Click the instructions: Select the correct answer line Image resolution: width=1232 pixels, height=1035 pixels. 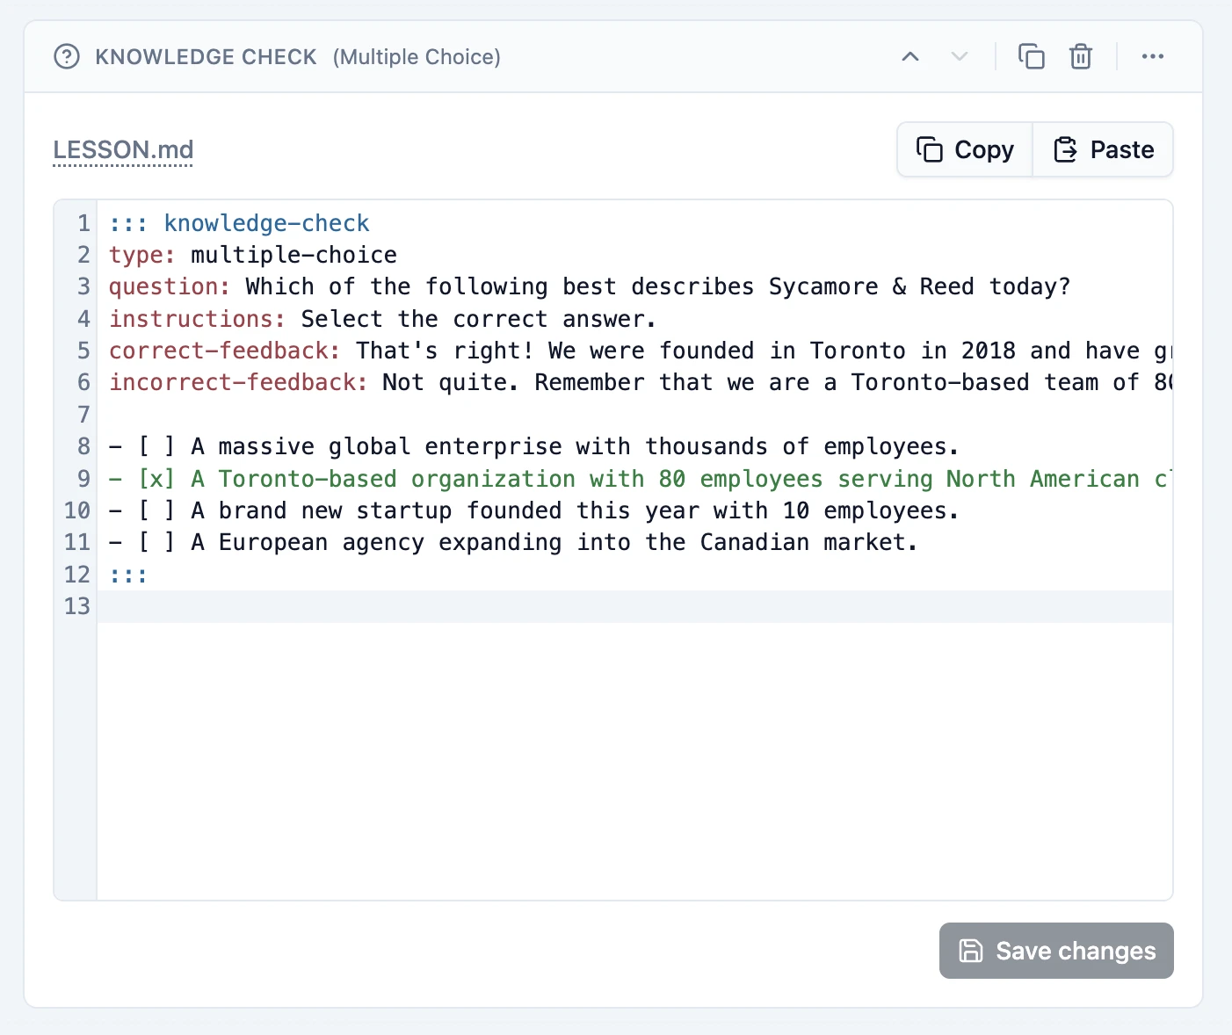tap(382, 319)
